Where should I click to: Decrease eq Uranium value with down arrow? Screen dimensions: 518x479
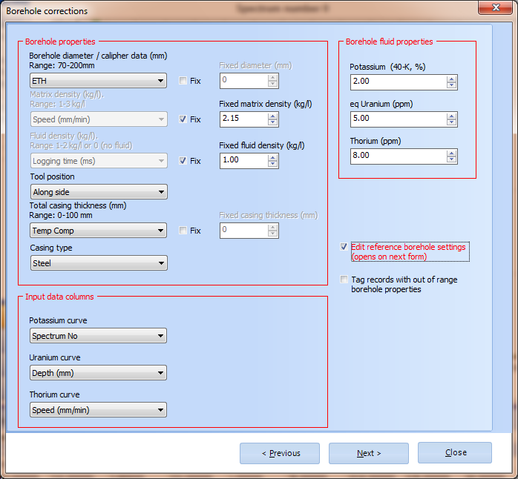pos(452,123)
